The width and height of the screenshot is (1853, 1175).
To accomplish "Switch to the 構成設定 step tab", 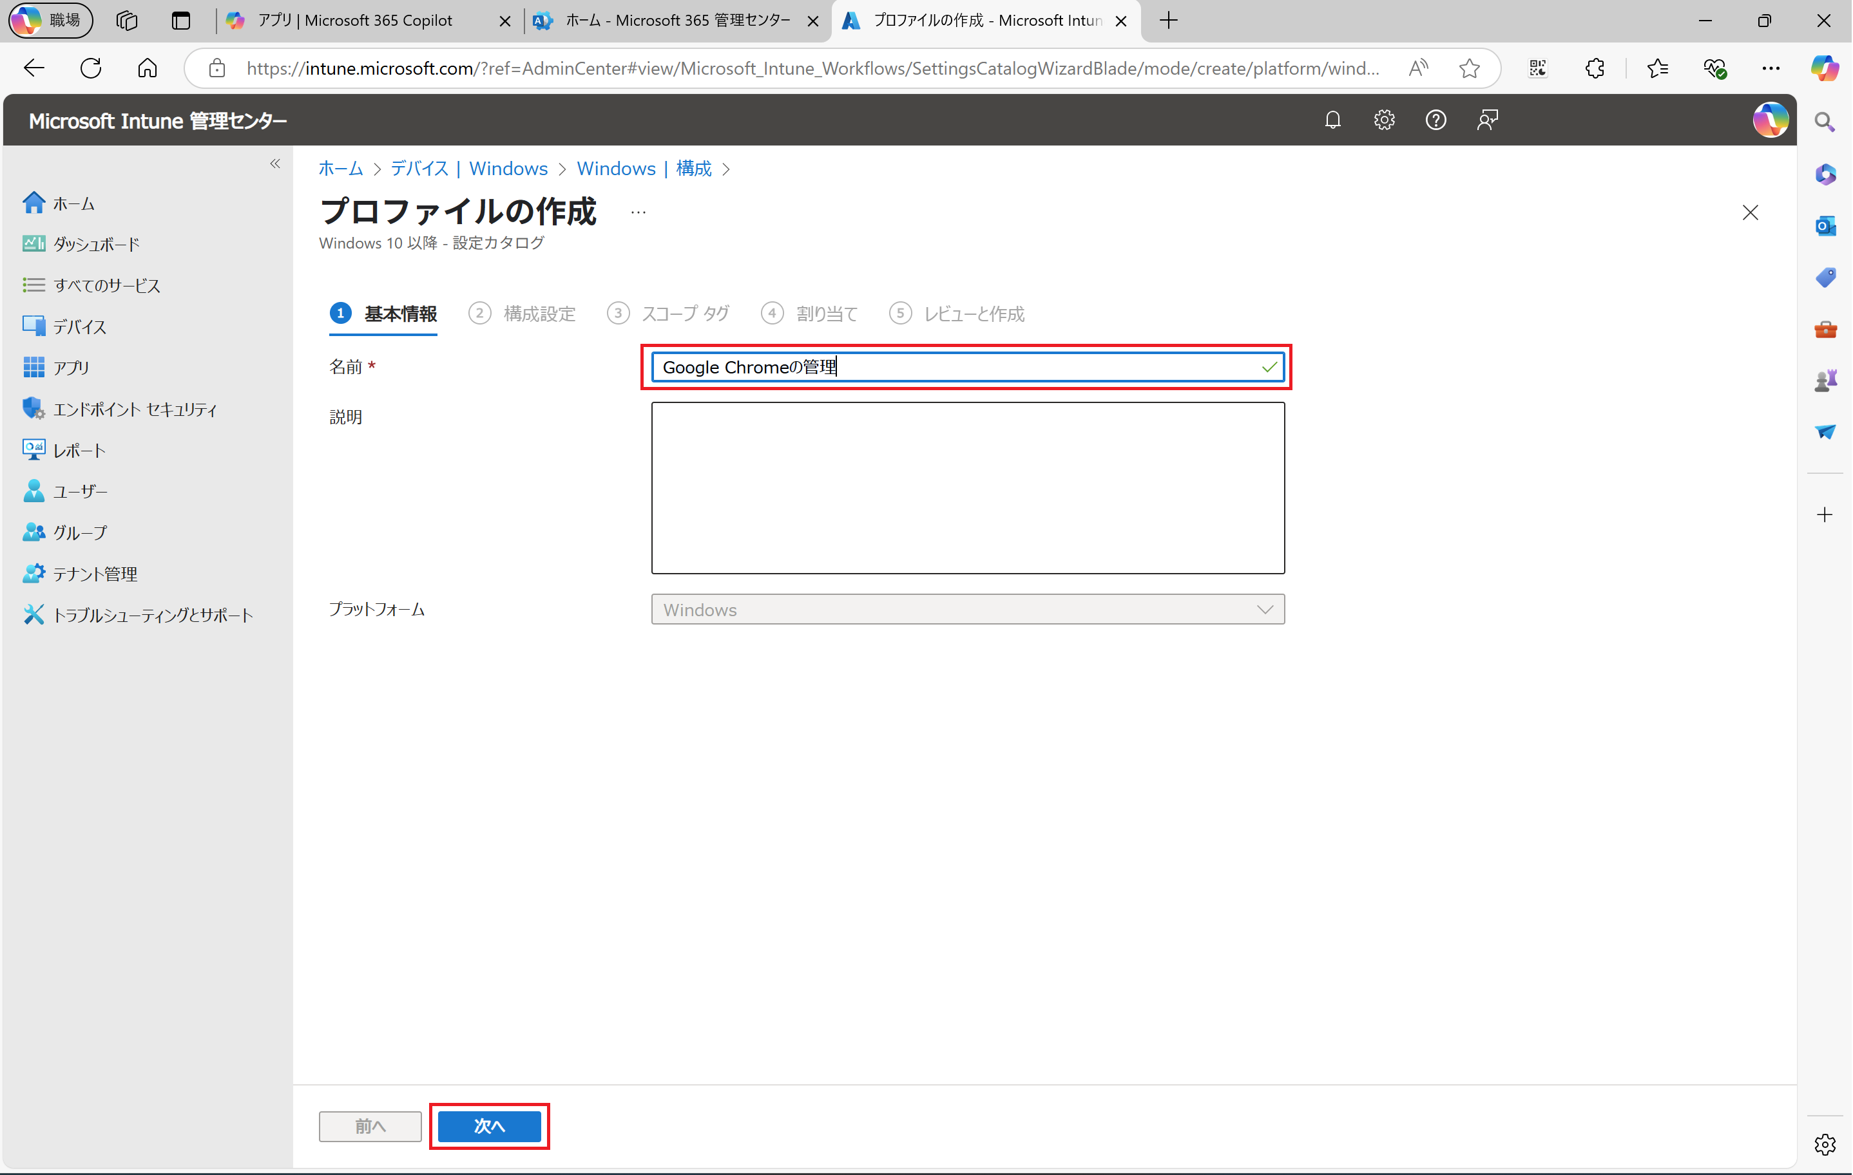I will click(539, 314).
